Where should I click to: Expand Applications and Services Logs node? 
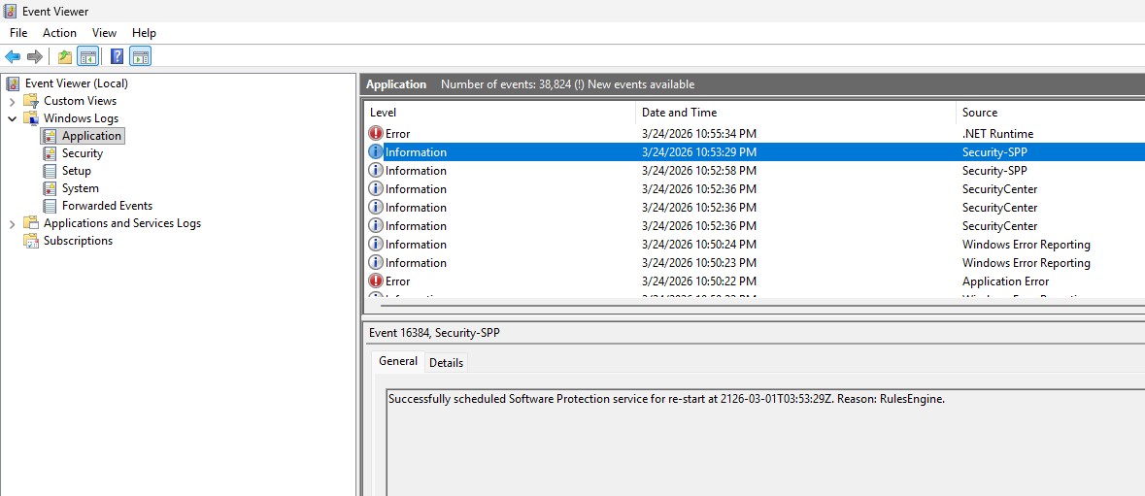coord(12,224)
